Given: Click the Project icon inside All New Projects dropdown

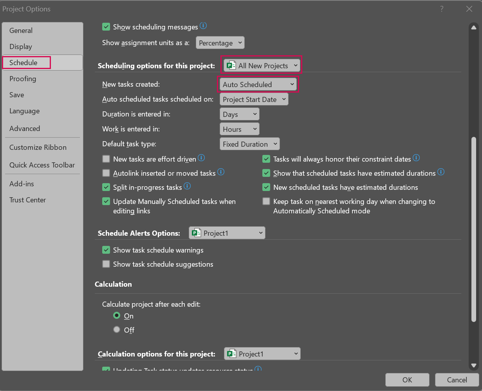Looking at the screenshot, I should [x=231, y=65].
